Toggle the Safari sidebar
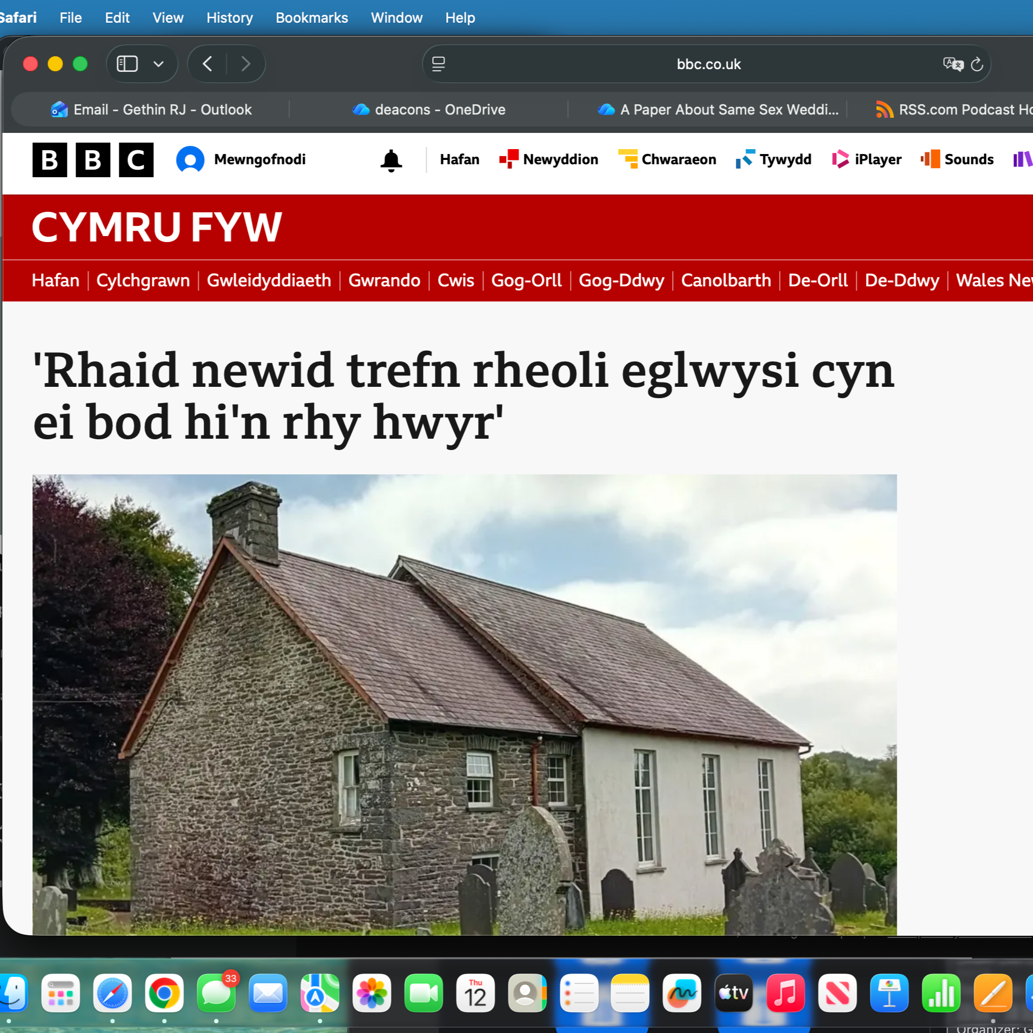Screen dimensions: 1033x1033 click(x=128, y=64)
